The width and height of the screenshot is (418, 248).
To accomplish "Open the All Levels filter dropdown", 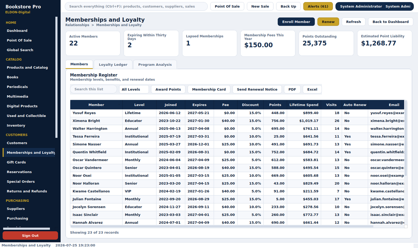I will point(134,89).
